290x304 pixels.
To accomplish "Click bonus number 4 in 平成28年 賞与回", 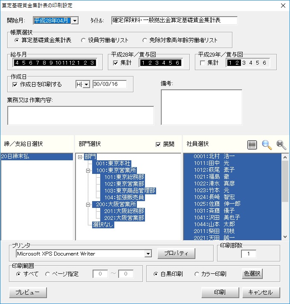I will pyautogui.click(x=164, y=63).
